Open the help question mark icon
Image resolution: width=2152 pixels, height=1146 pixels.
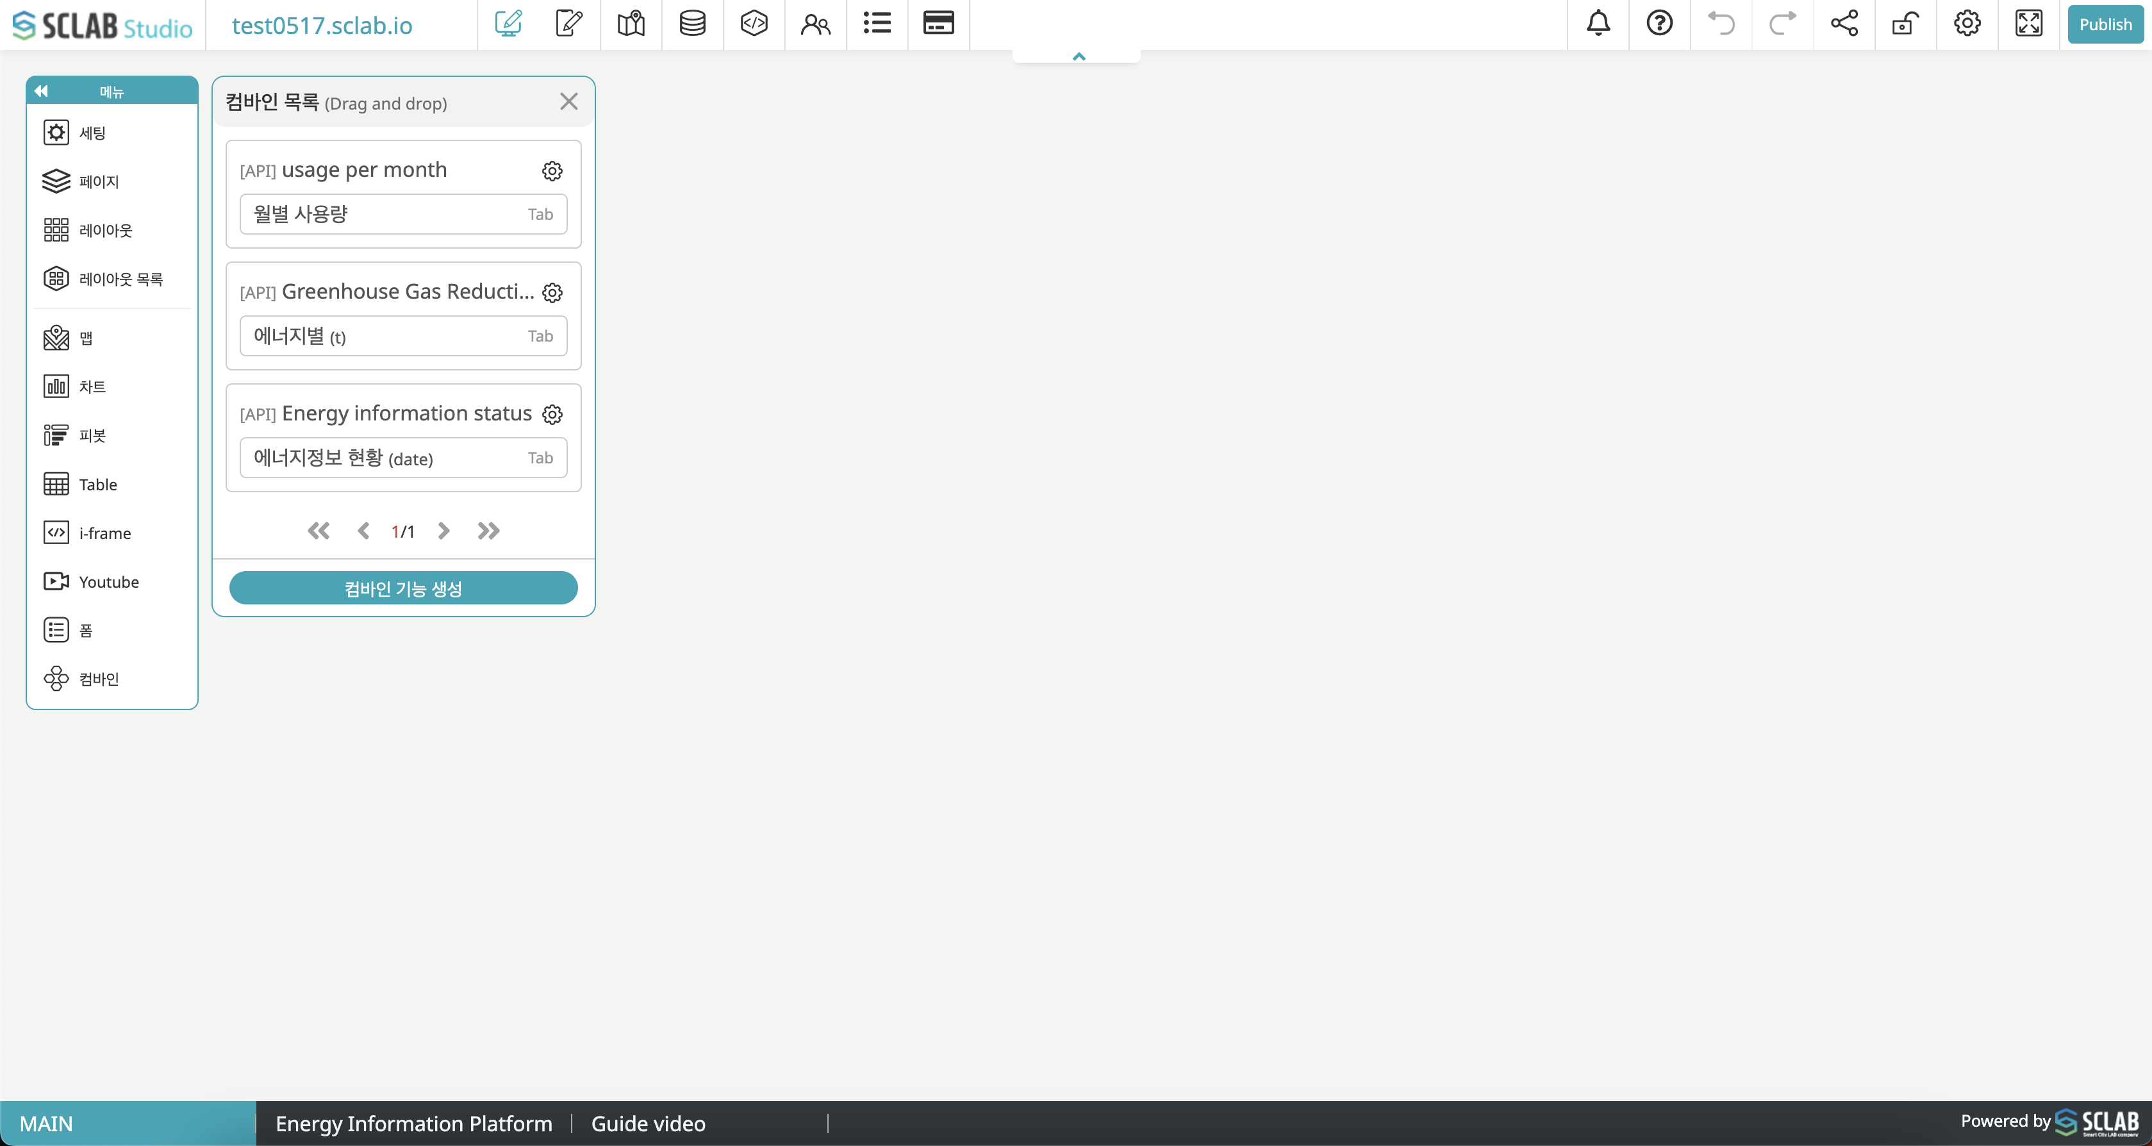(1659, 23)
